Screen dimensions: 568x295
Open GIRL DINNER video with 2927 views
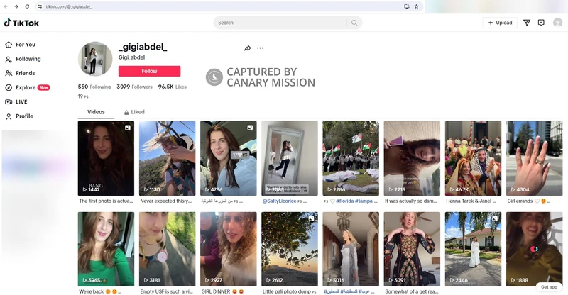(228, 249)
